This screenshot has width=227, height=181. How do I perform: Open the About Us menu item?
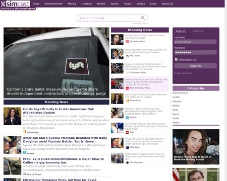pyautogui.click(x=167, y=4)
